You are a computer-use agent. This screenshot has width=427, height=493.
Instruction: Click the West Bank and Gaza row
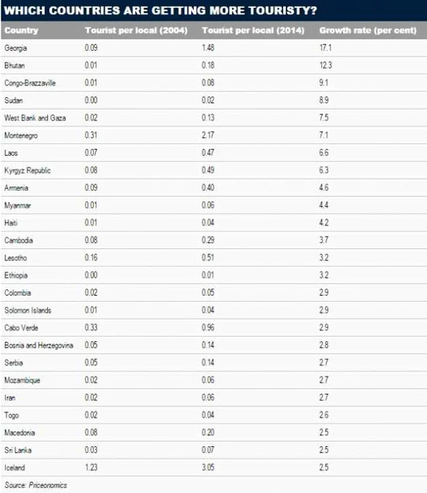coord(213,118)
